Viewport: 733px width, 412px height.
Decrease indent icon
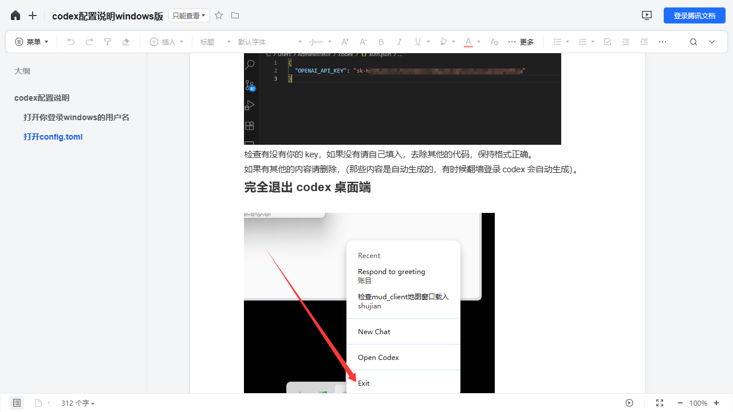point(626,42)
